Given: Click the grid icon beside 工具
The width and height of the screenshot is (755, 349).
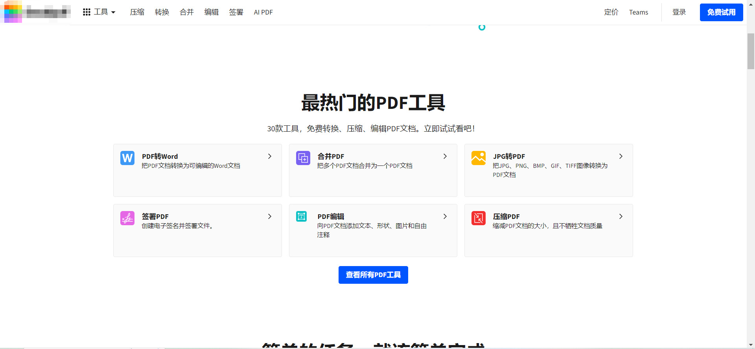Looking at the screenshot, I should 87,12.
